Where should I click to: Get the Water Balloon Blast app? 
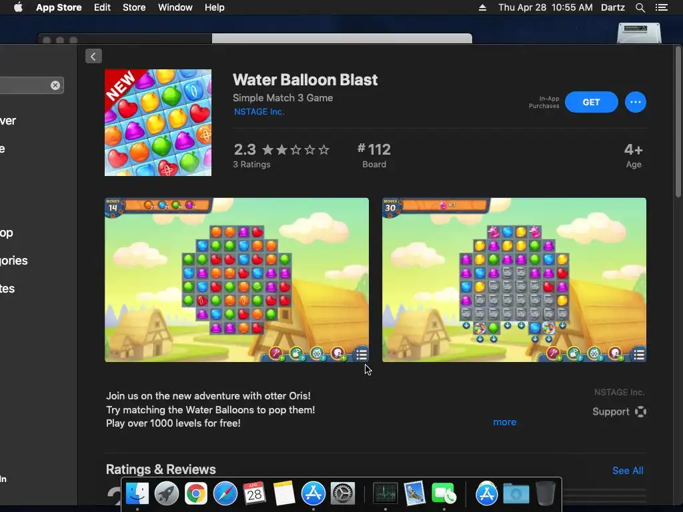[591, 102]
